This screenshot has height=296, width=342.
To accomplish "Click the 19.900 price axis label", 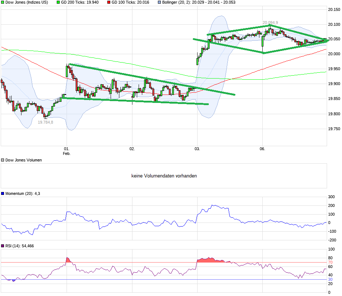I will coord(334,84).
